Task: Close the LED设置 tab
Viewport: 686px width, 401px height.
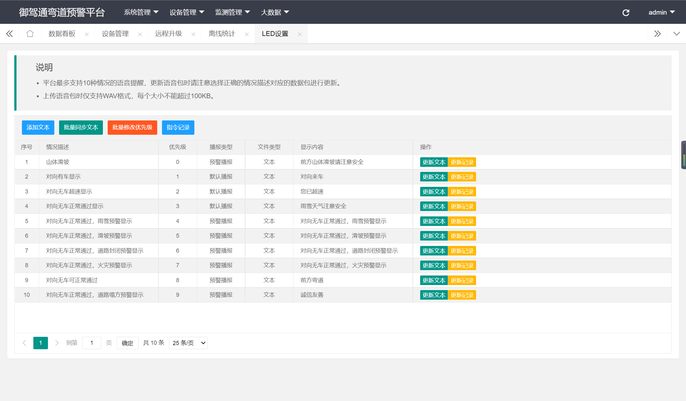Action: click(300, 34)
